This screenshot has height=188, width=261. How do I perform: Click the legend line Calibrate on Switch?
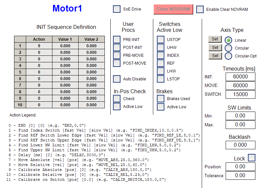[x=86, y=179]
